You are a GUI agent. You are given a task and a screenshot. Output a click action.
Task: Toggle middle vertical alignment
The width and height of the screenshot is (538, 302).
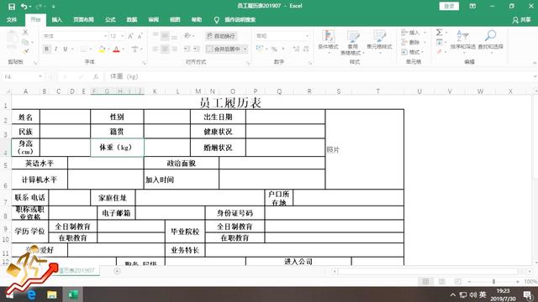(x=165, y=35)
